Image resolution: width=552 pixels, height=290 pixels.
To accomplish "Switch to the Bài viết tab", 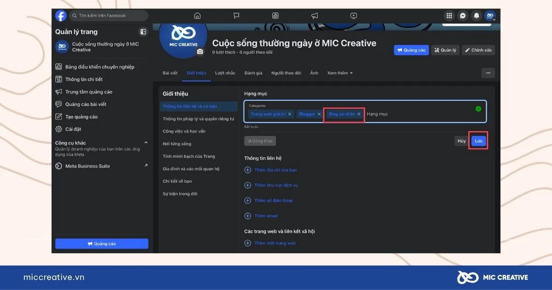I will tap(170, 73).
